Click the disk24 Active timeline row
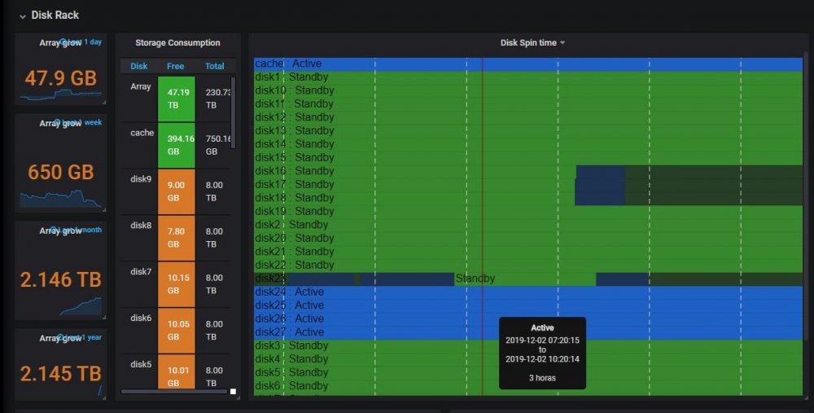Image resolution: width=814 pixels, height=413 pixels. point(528,292)
